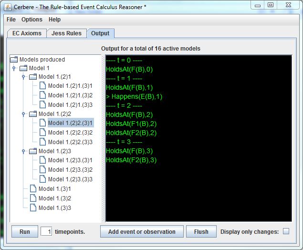The width and height of the screenshot is (303, 250).
Task: Click the timepoints number input field
Action: (x=46, y=231)
